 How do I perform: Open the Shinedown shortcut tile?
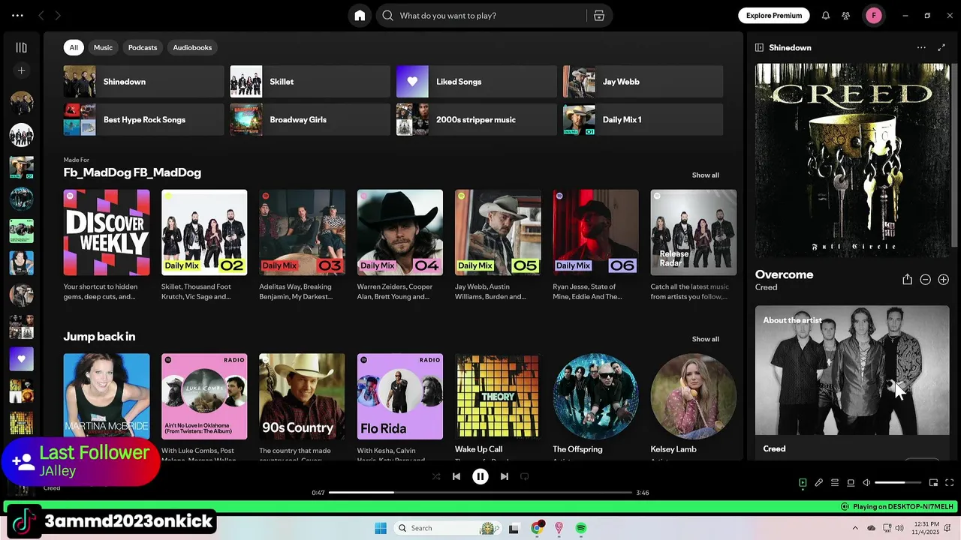click(x=143, y=82)
